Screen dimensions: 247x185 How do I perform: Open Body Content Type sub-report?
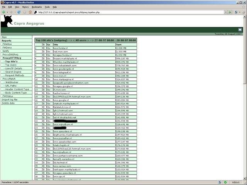coord(16,92)
